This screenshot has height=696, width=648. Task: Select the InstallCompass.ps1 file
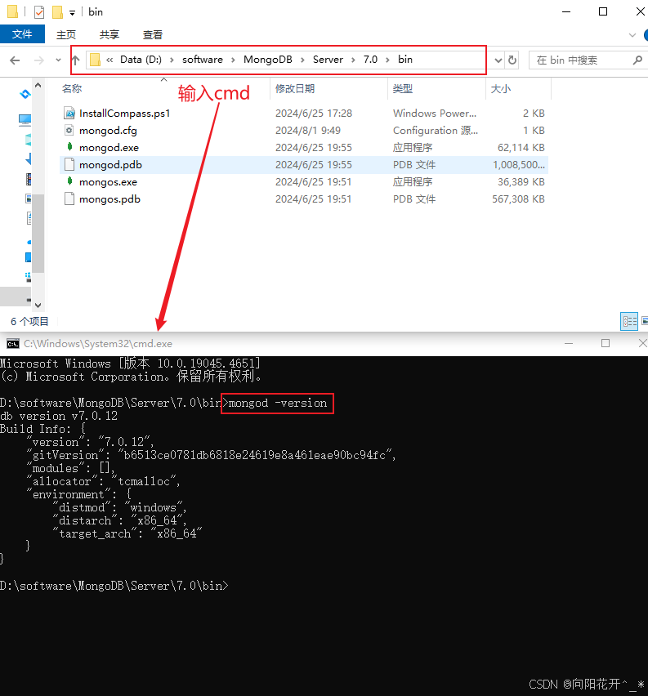click(x=124, y=114)
